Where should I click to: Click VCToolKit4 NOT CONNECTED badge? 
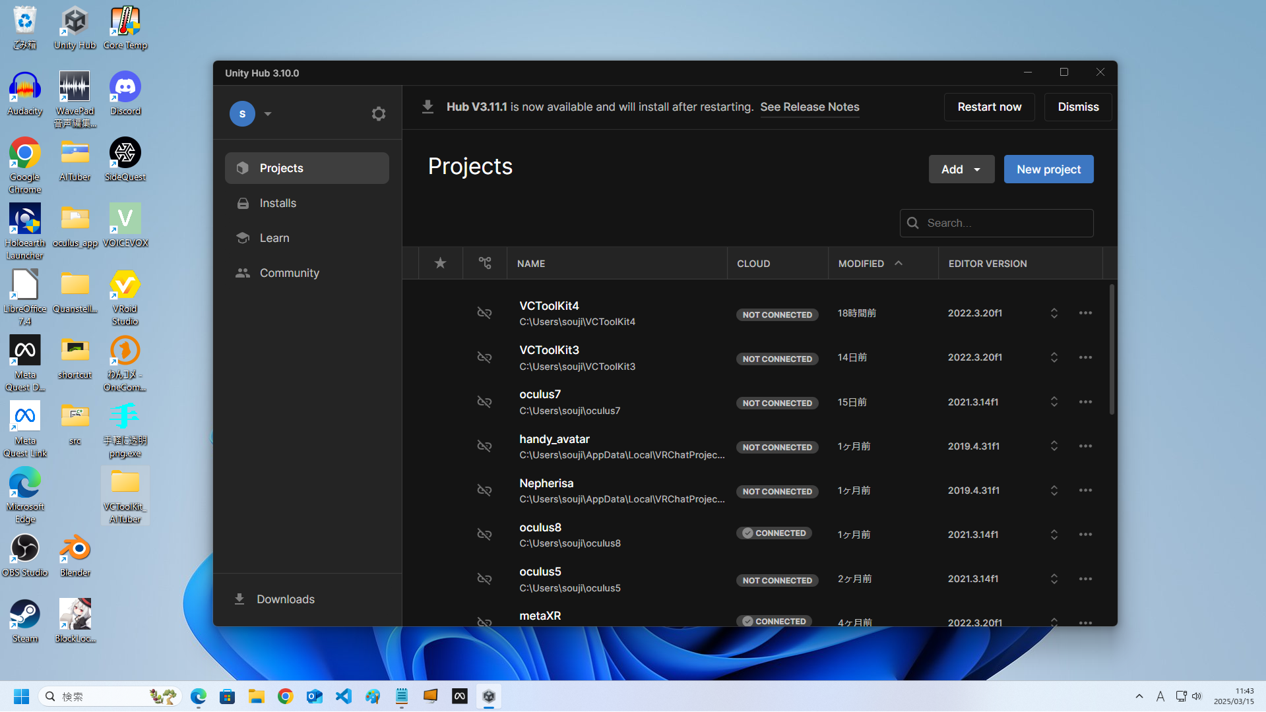pyautogui.click(x=777, y=315)
